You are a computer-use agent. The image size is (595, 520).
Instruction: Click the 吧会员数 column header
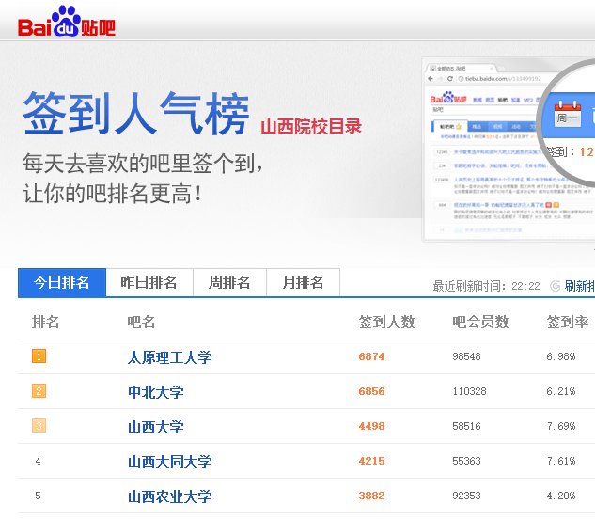point(480,322)
